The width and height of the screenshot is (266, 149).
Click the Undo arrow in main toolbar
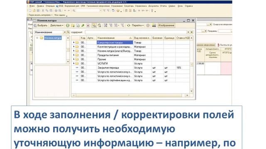pyautogui.click(x=65, y=10)
